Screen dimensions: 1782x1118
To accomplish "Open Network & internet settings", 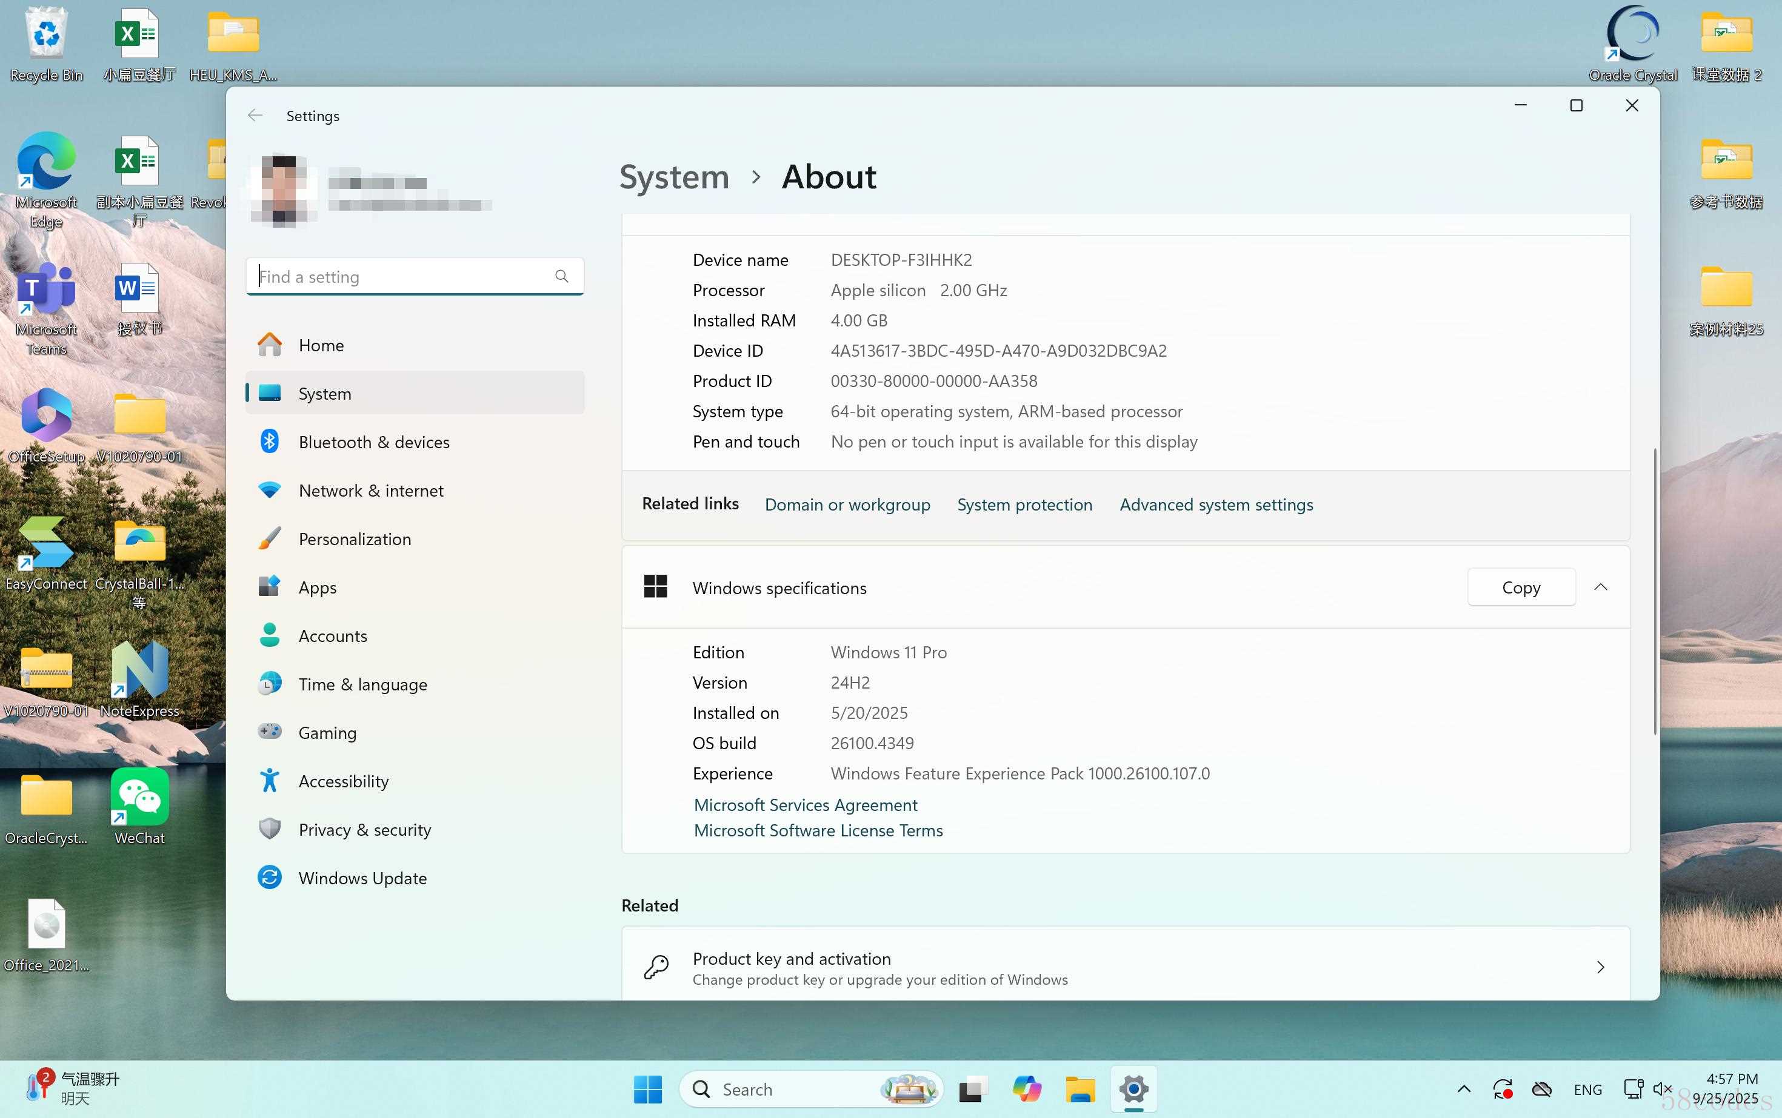I will (415, 490).
